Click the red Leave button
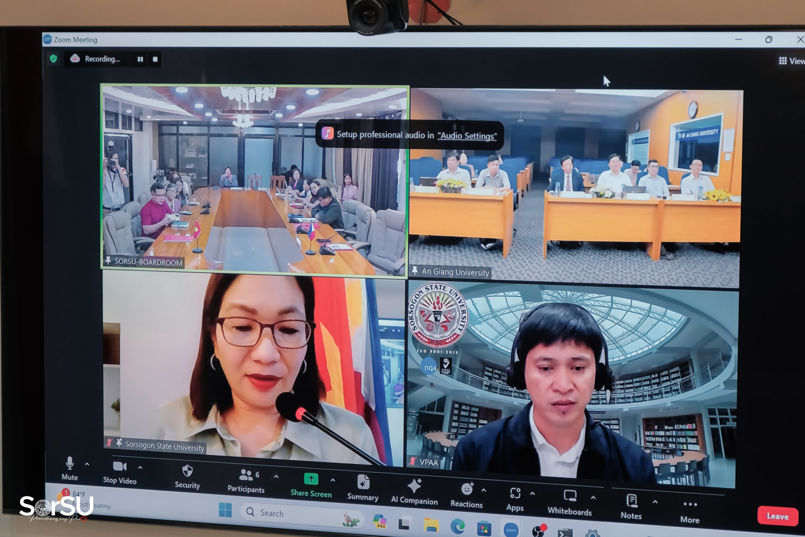The width and height of the screenshot is (805, 537). 777,516
